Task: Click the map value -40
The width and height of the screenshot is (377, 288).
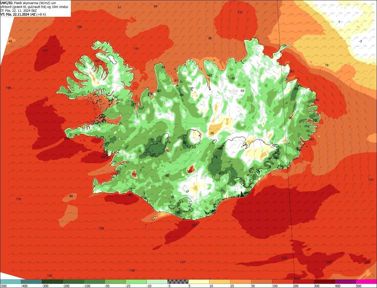Action: (x=233, y=78)
